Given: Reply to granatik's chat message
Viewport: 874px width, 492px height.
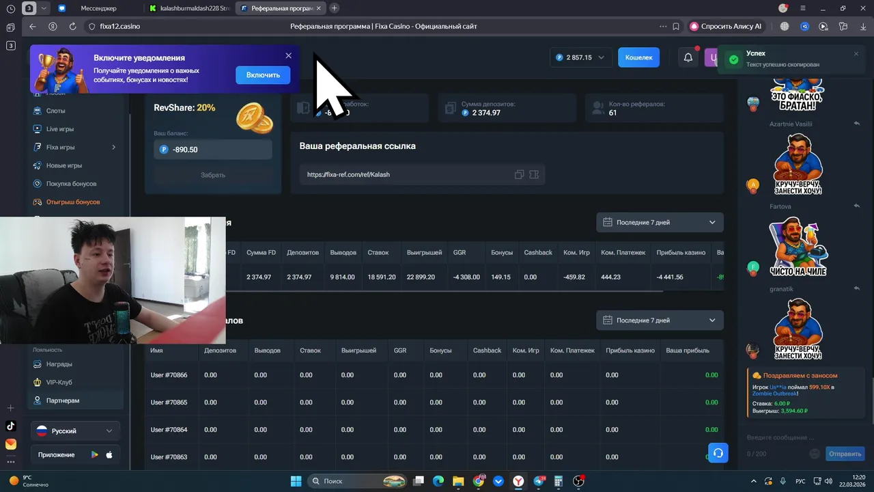Looking at the screenshot, I should [x=856, y=288].
